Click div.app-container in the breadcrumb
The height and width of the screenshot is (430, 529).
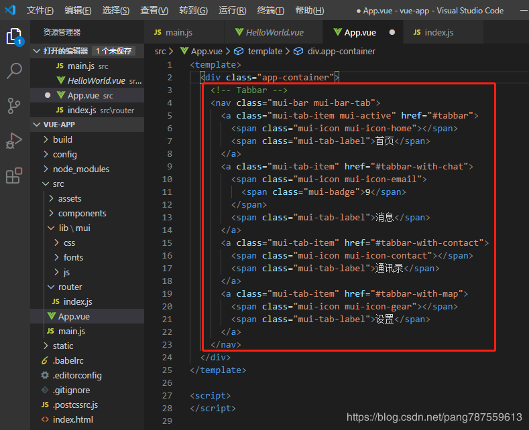[x=341, y=51]
